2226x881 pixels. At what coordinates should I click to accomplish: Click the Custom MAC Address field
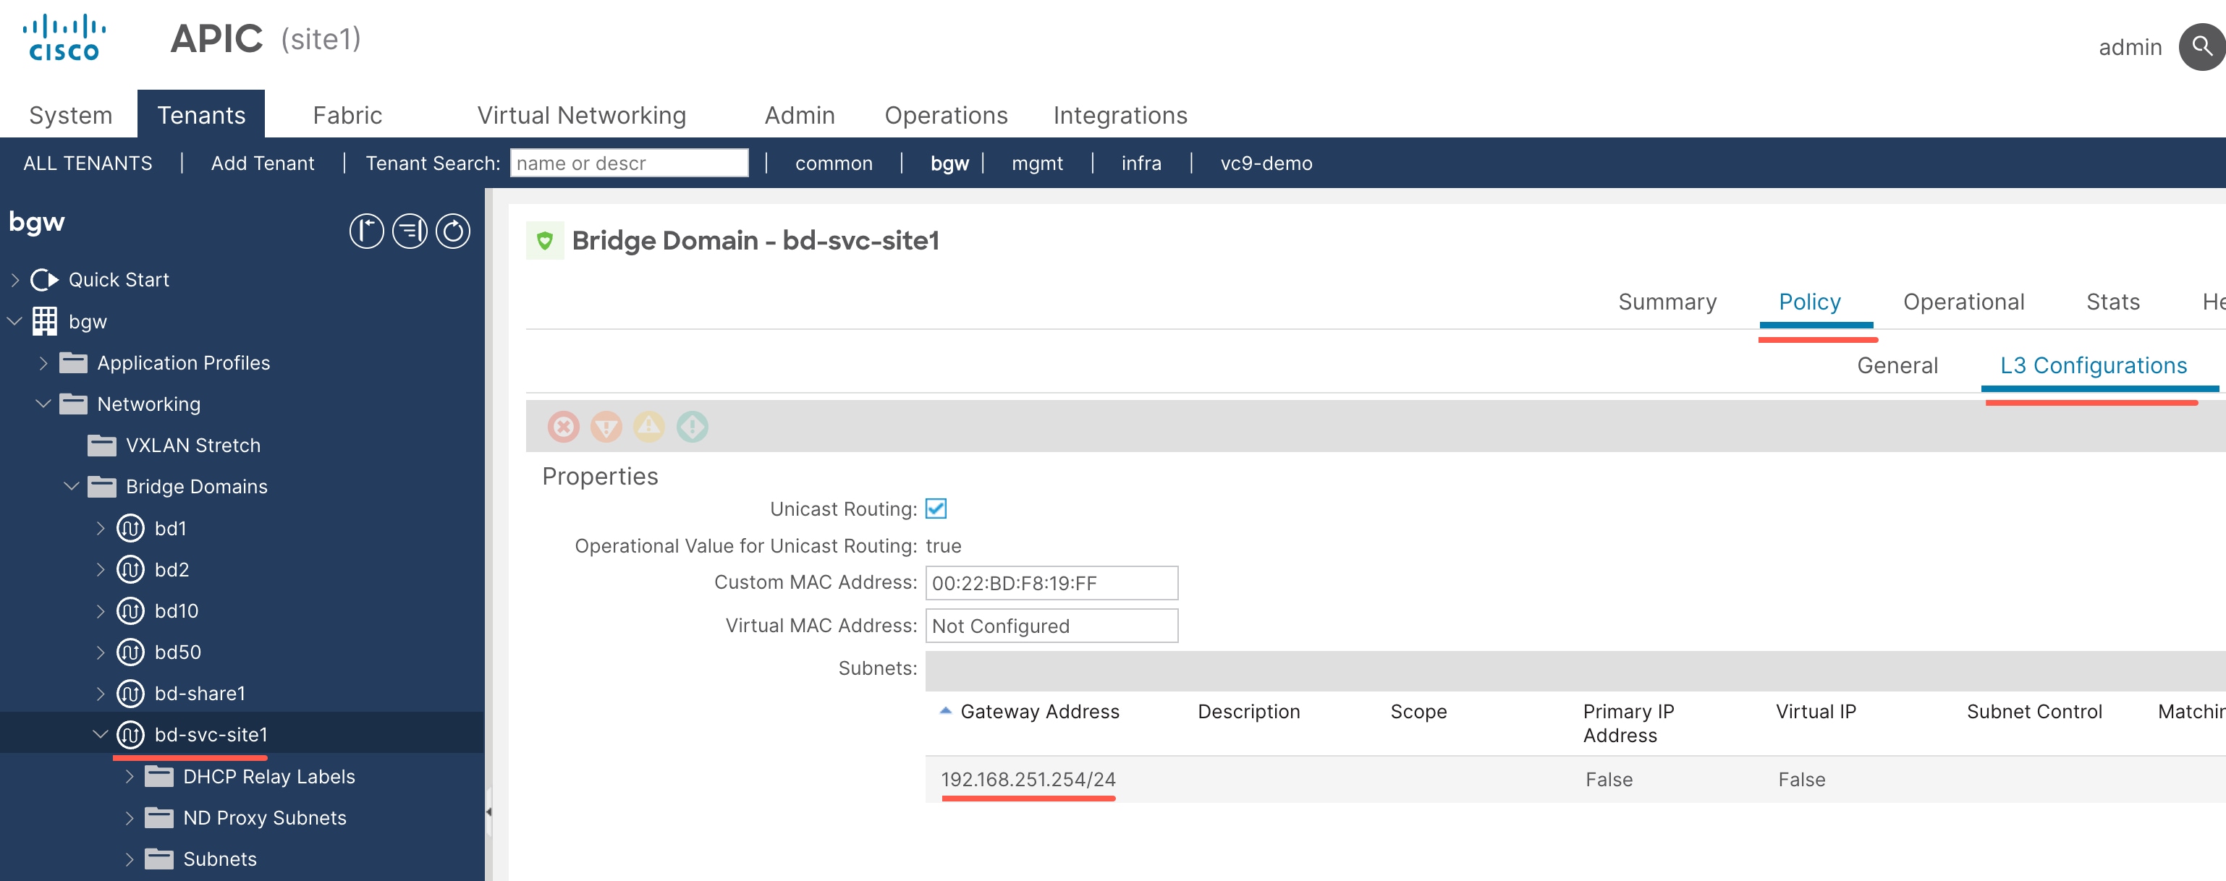pyautogui.click(x=1051, y=583)
